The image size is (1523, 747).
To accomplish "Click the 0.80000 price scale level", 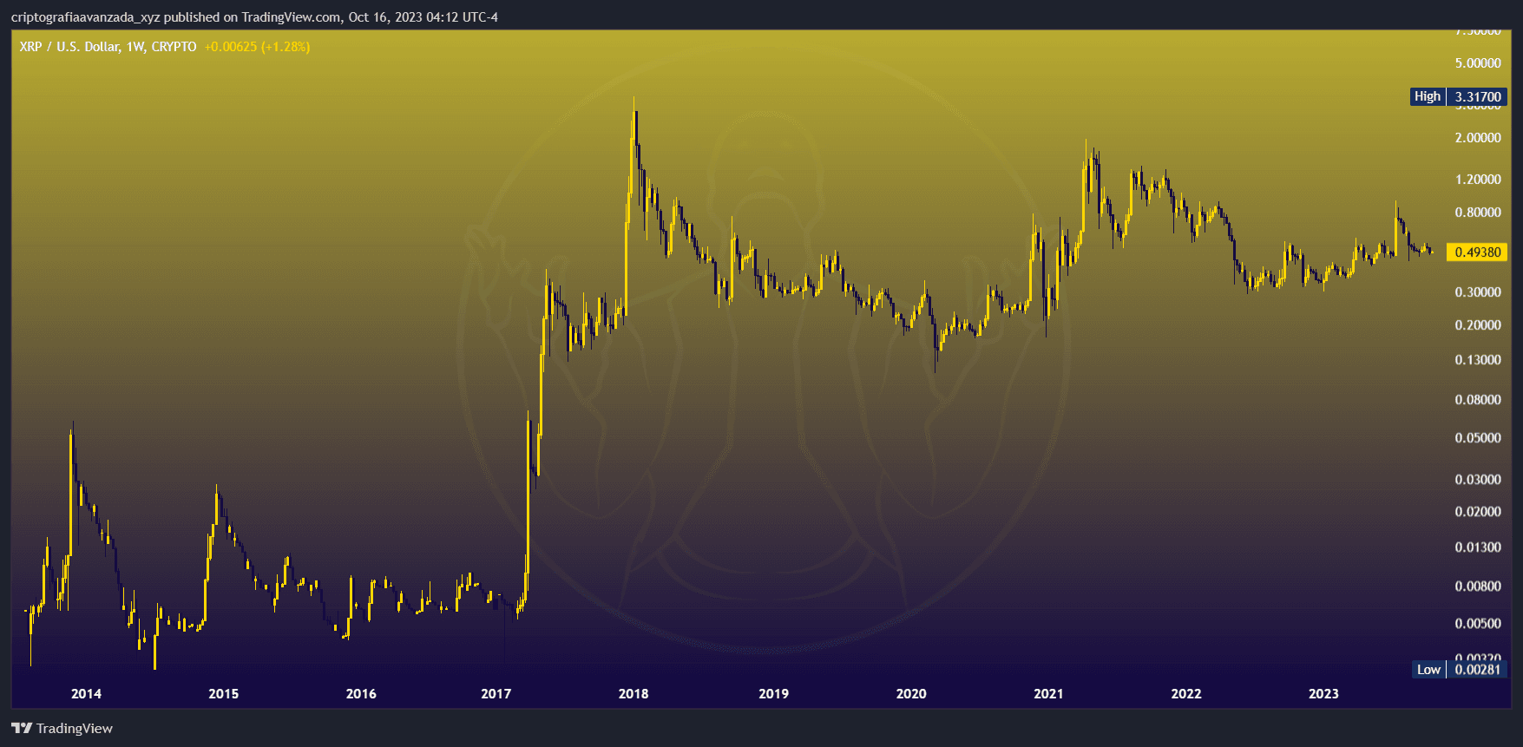I will click(1478, 213).
